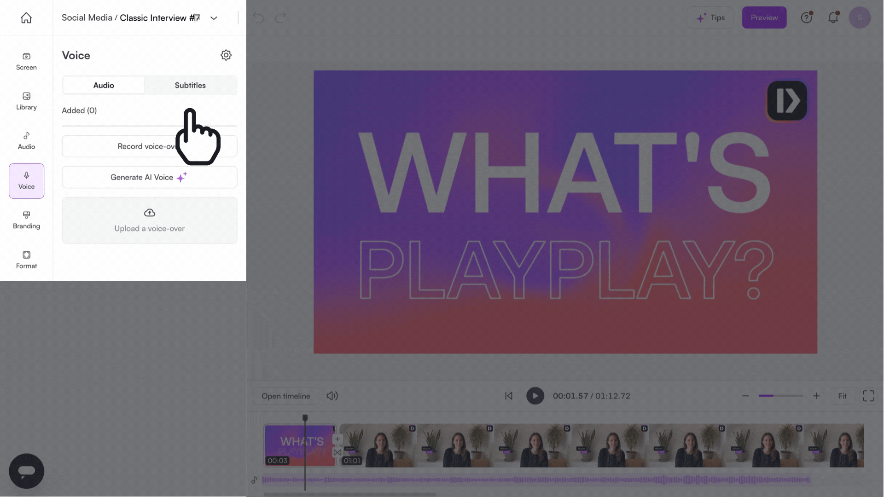Image resolution: width=884 pixels, height=497 pixels.
Task: Open the chat support bubble
Action: (26, 471)
